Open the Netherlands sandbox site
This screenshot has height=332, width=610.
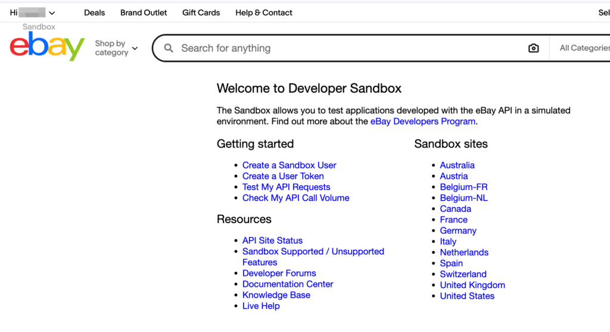click(464, 252)
